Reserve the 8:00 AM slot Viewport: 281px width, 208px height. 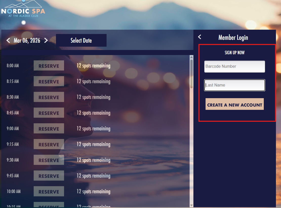49,66
